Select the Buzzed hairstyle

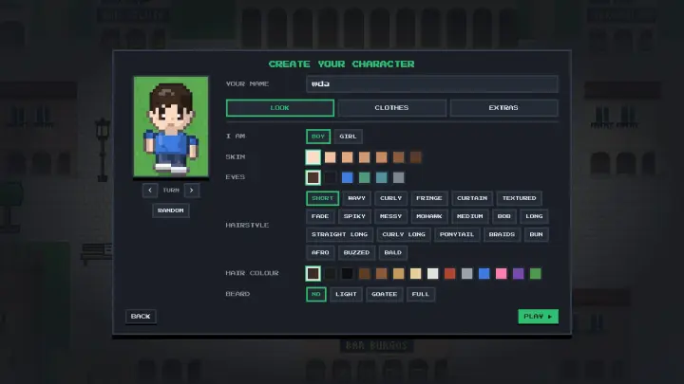pyautogui.click(x=356, y=252)
